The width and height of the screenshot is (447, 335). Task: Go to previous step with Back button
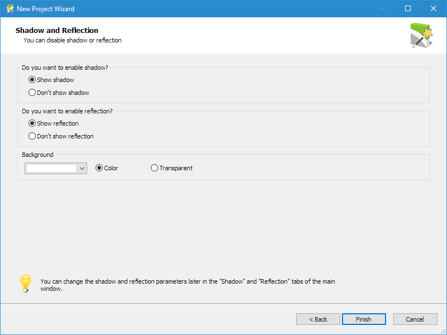coord(318,319)
